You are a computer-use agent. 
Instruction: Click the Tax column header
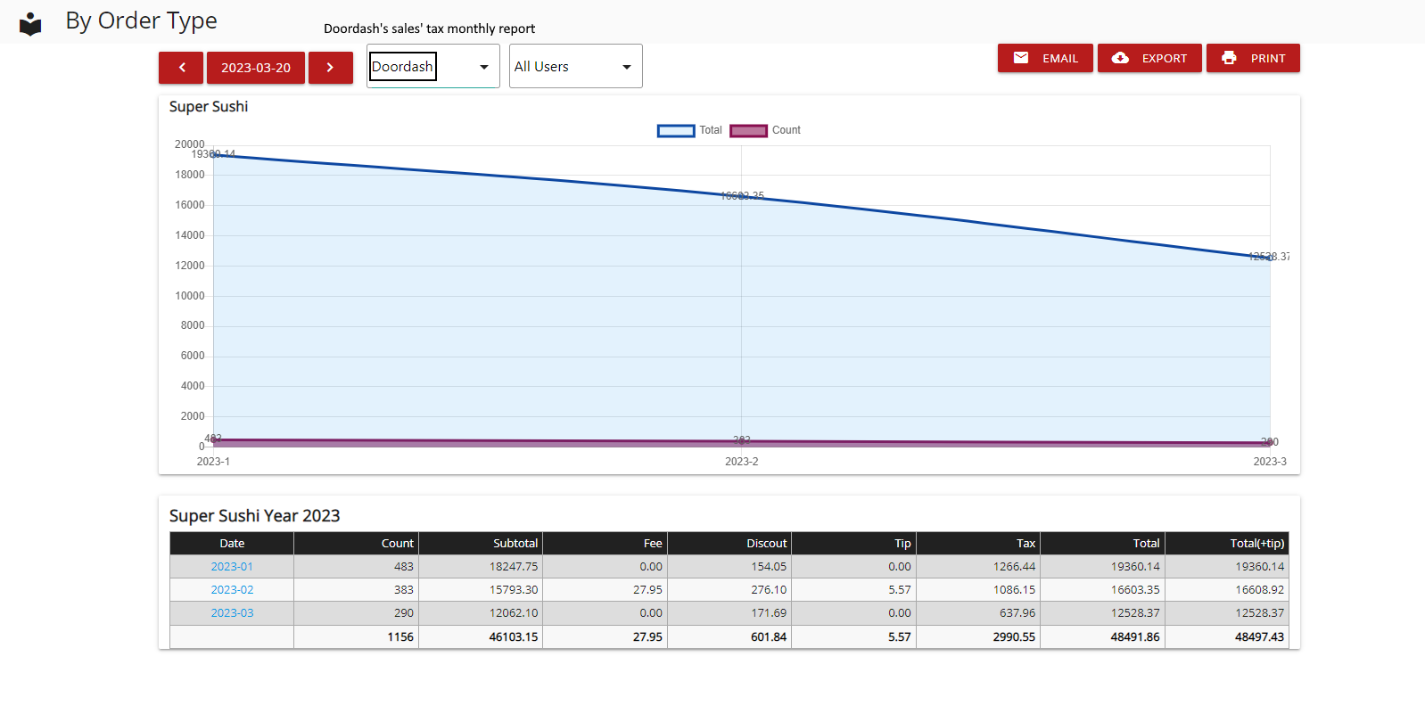(x=1026, y=544)
